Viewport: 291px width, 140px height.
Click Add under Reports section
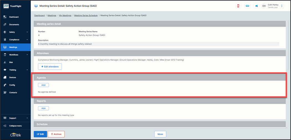(44, 108)
